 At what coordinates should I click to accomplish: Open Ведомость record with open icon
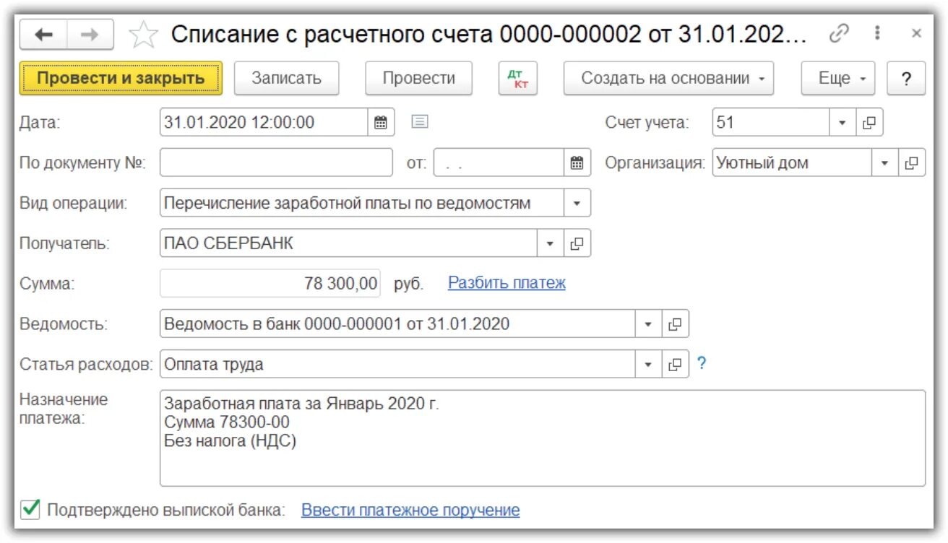(675, 324)
